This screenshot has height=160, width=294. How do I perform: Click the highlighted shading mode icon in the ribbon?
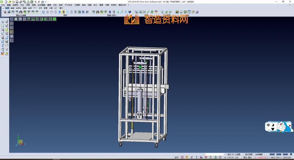point(63,12)
